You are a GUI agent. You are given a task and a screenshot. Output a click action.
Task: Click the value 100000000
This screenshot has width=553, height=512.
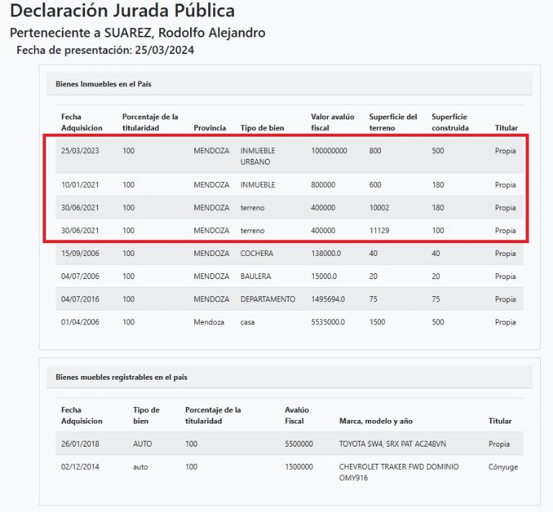tap(329, 151)
